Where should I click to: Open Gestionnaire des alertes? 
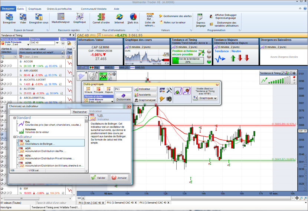(175, 16)
